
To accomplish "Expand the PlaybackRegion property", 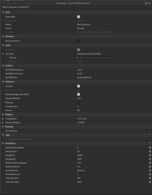I will [x=3, y=122].
